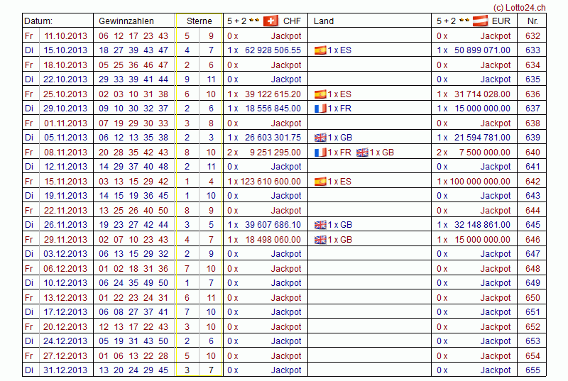Select the Land column header

click(324, 21)
